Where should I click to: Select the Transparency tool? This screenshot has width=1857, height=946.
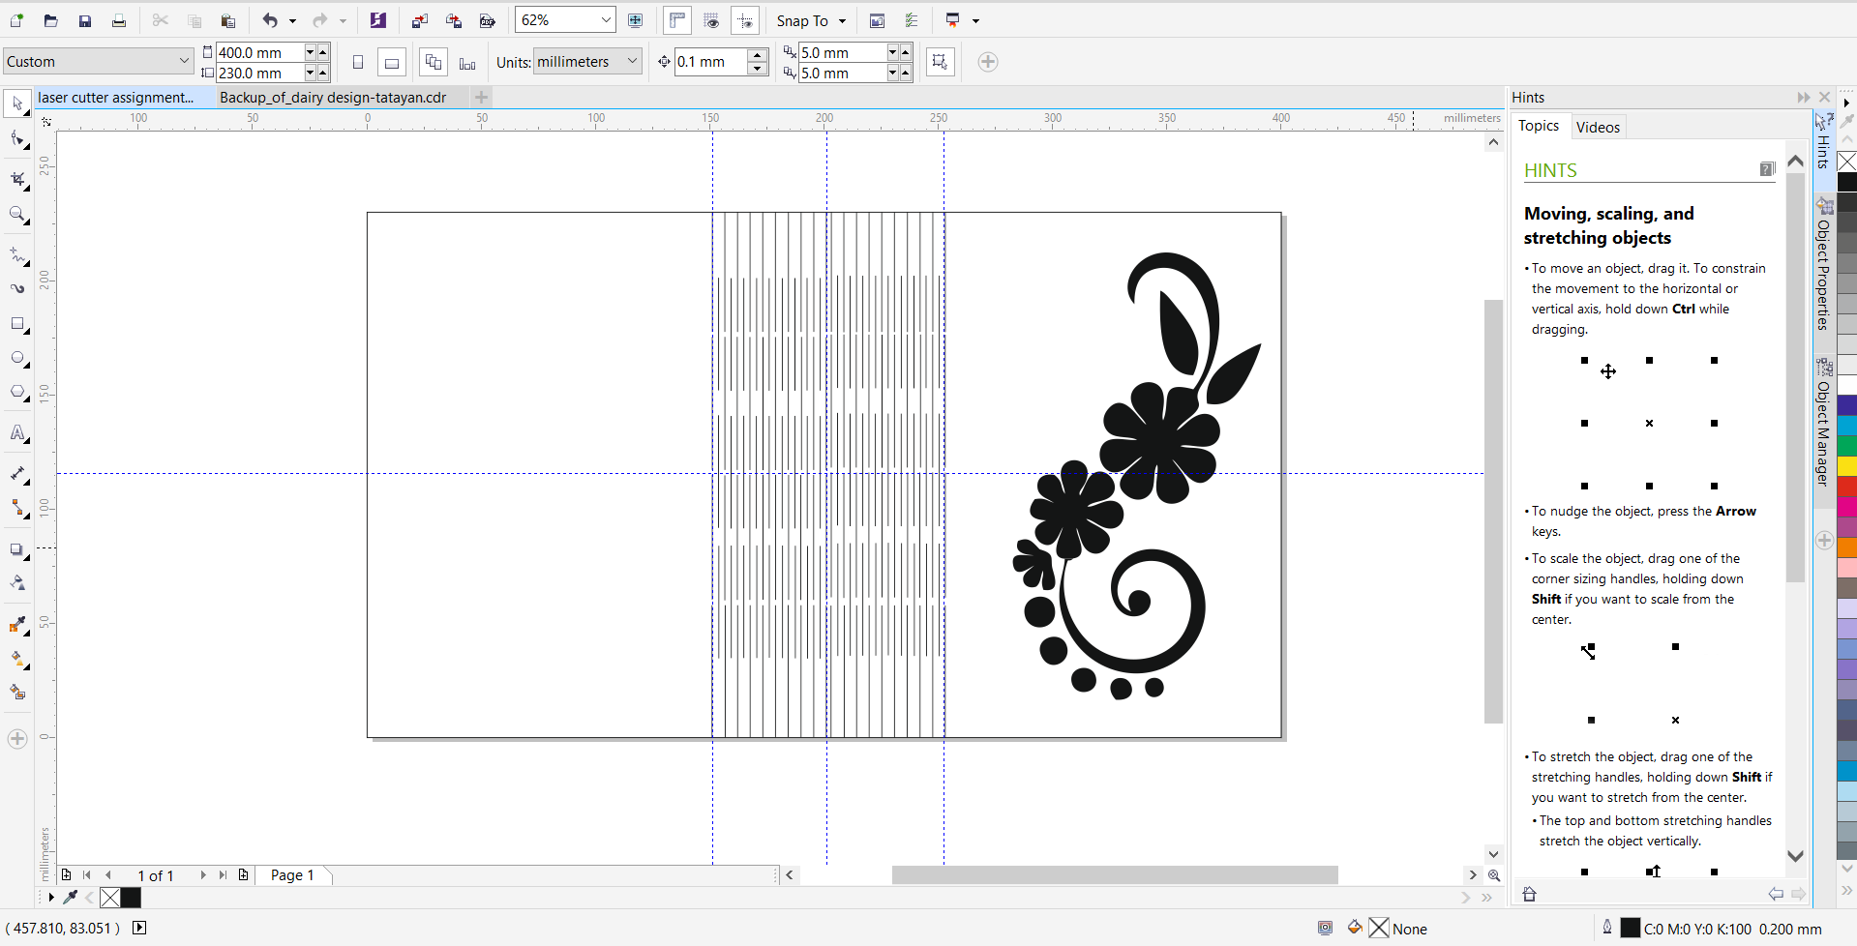pos(17,583)
